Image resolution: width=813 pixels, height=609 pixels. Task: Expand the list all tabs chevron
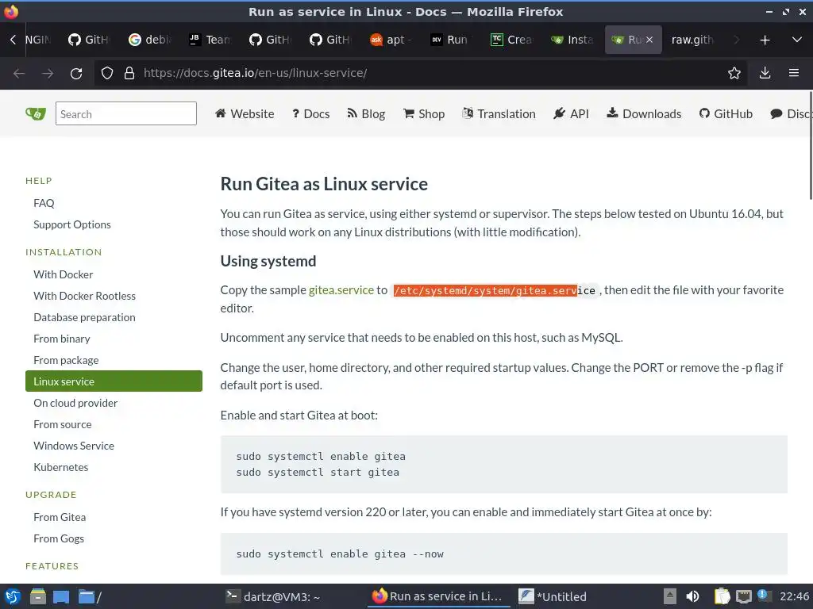797,40
